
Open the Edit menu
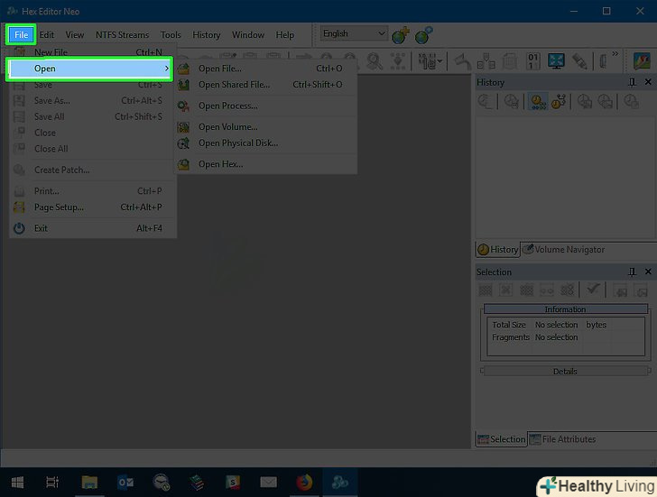click(47, 35)
